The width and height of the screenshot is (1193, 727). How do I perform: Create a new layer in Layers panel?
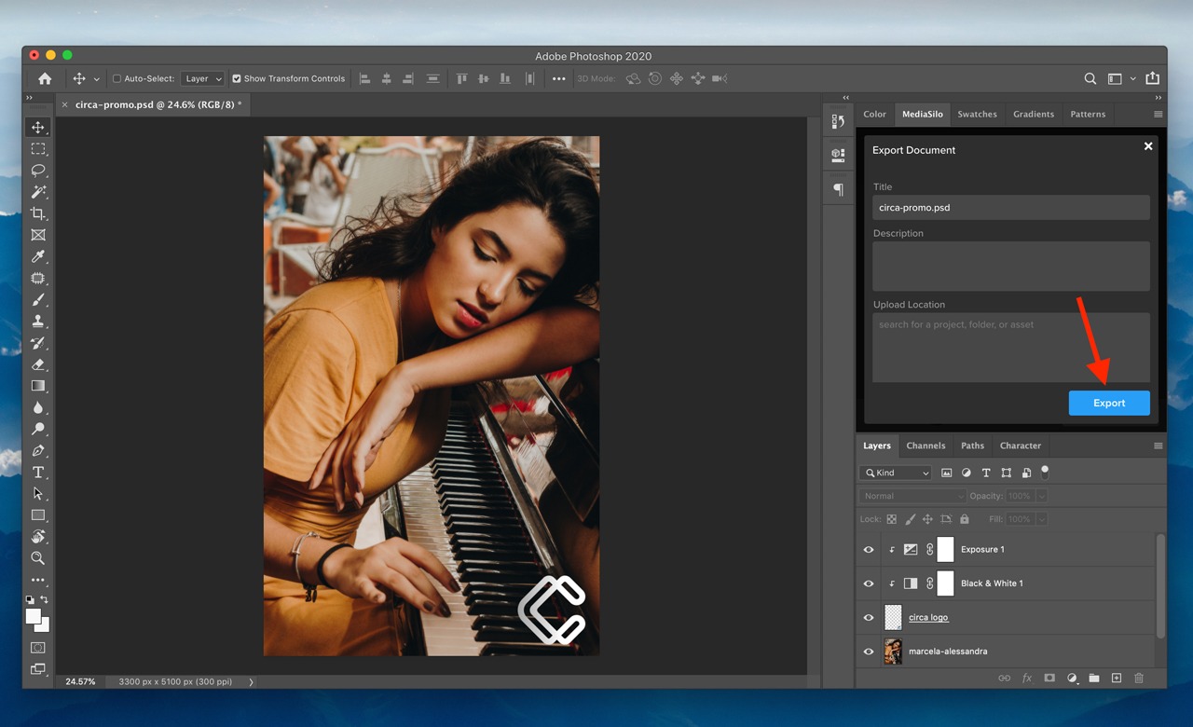(x=1117, y=679)
